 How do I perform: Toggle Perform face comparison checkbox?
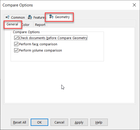[16, 44]
